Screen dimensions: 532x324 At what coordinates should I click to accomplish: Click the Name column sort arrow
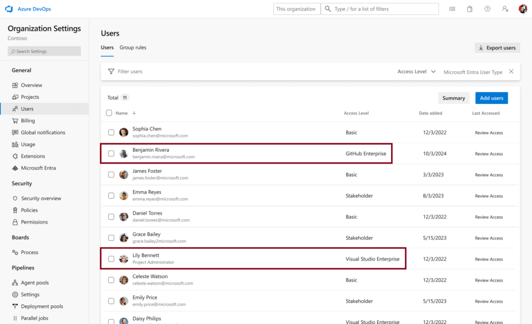pos(134,113)
